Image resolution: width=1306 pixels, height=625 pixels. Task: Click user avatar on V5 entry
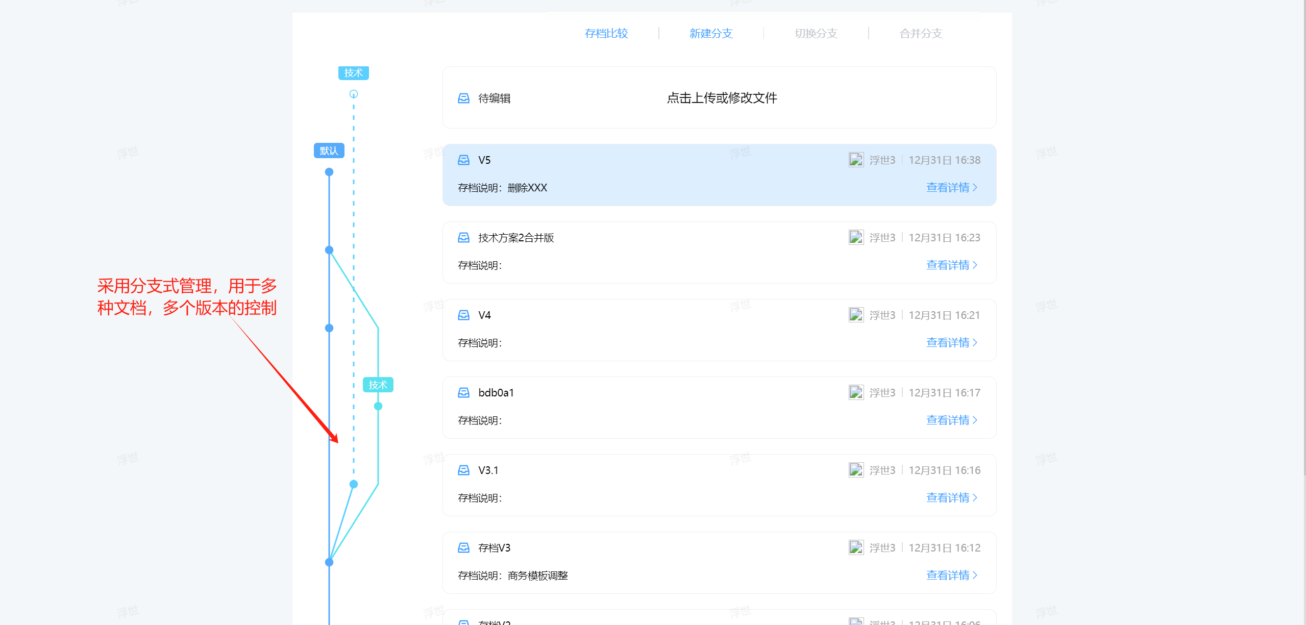point(856,160)
